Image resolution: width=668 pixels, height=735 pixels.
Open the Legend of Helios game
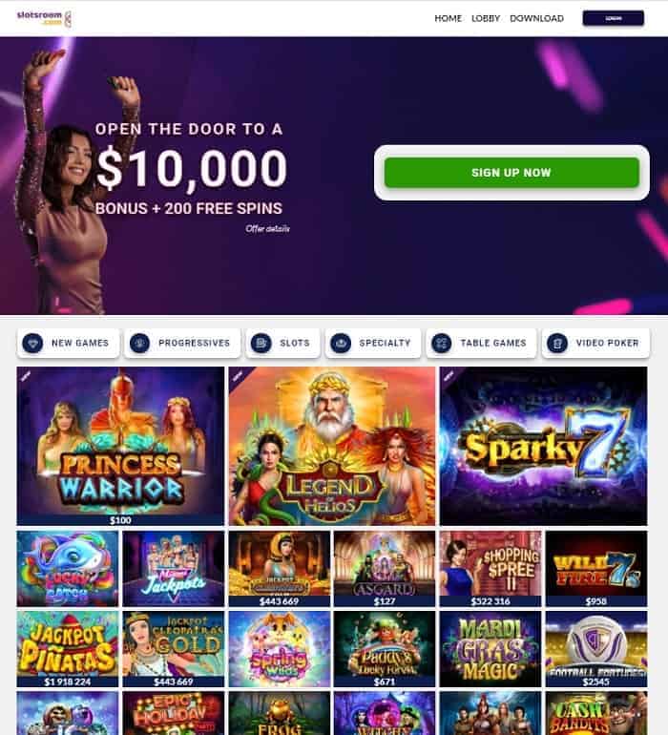332,446
